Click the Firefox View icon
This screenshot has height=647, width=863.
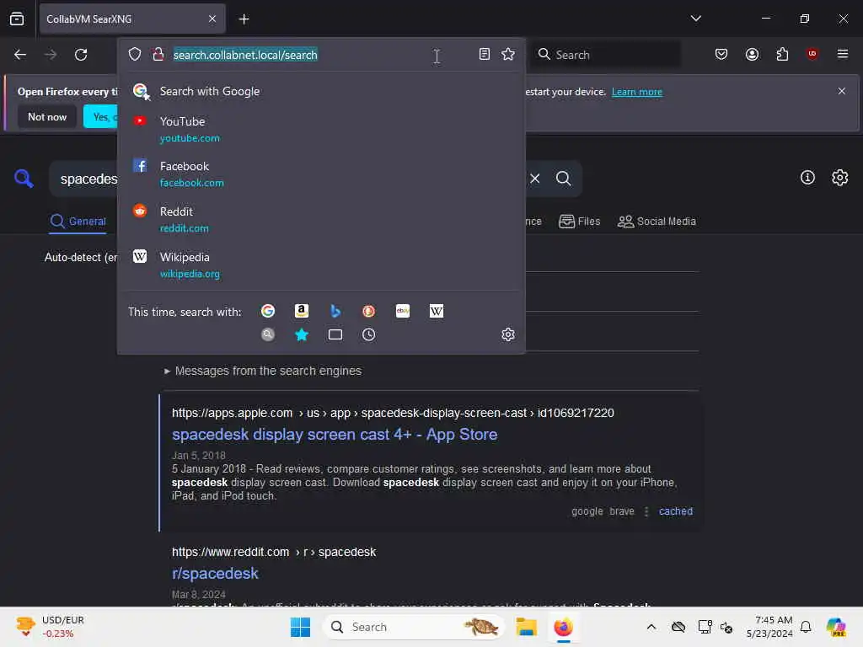point(17,19)
